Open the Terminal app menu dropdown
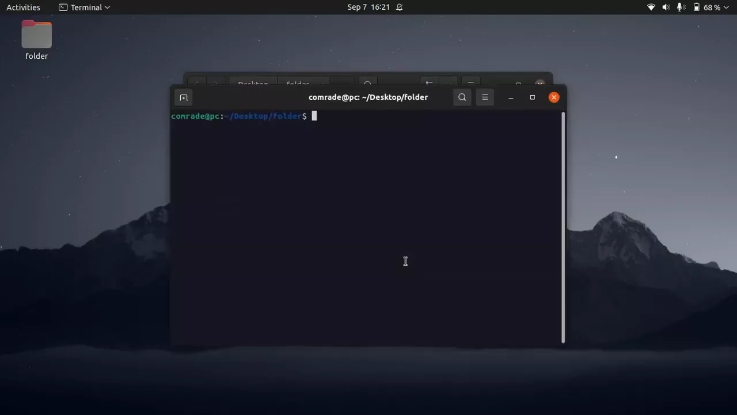This screenshot has height=415, width=737. point(84,7)
